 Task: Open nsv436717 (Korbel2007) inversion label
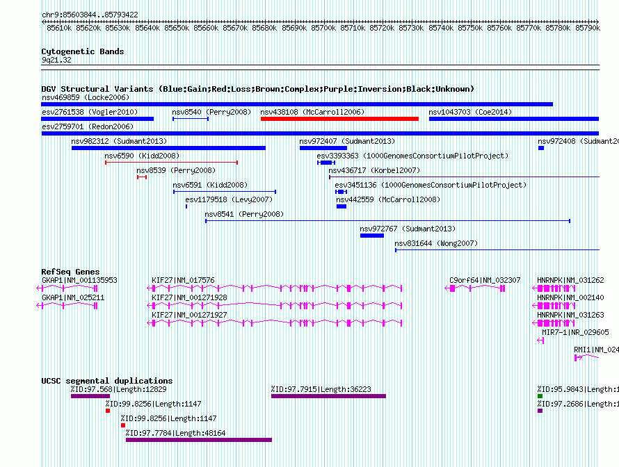tap(374, 170)
